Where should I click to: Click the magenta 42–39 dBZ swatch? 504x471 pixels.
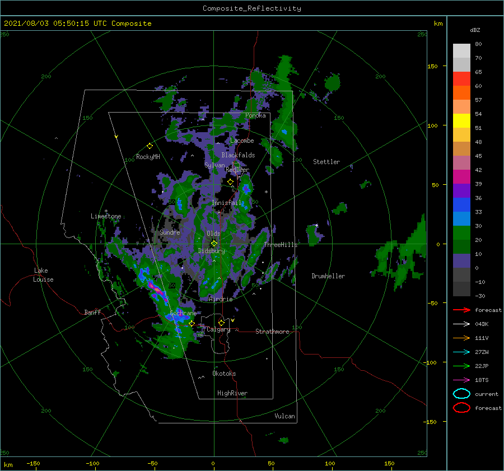(x=461, y=177)
